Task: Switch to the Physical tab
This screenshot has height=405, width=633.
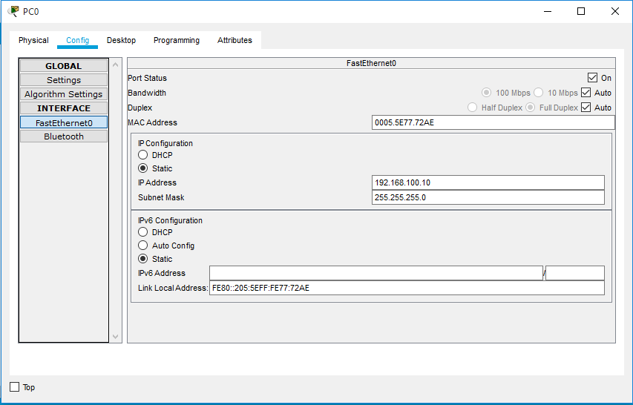Action: click(33, 40)
